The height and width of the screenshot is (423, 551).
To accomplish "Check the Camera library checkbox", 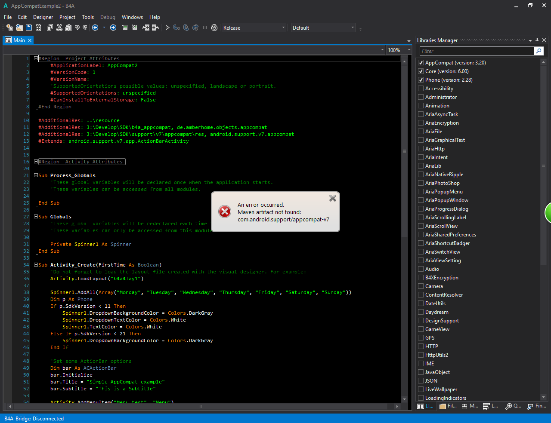I will (x=421, y=286).
